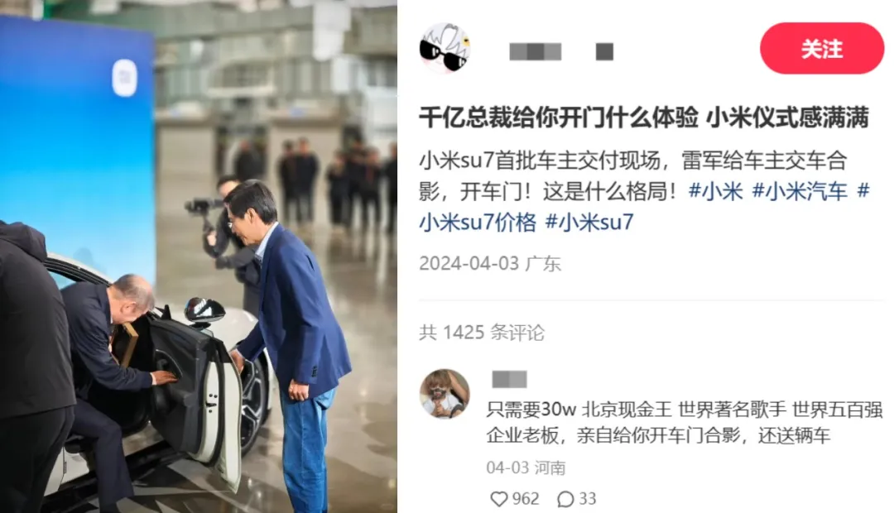Screen dimensions: 894x513
Task: Click the post description about 小米su7首批车主交付现场
Action: click(x=644, y=191)
